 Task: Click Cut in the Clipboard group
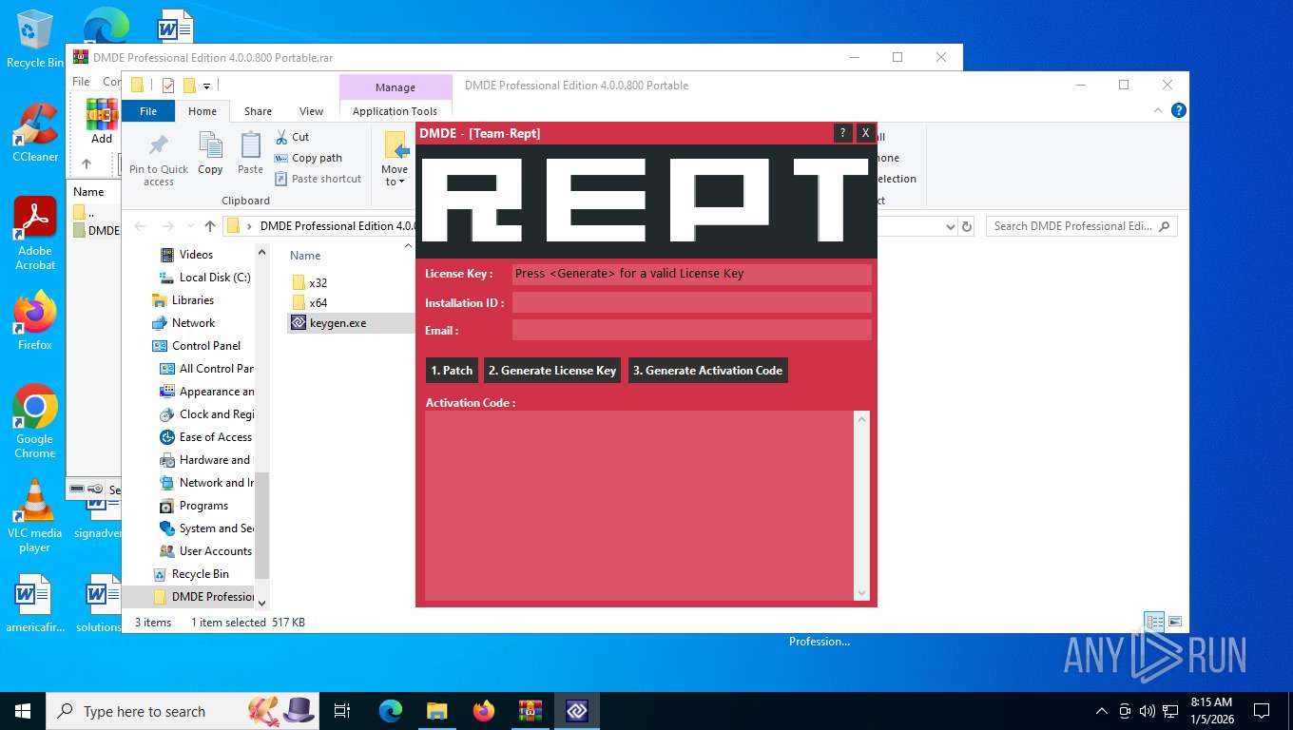(293, 137)
